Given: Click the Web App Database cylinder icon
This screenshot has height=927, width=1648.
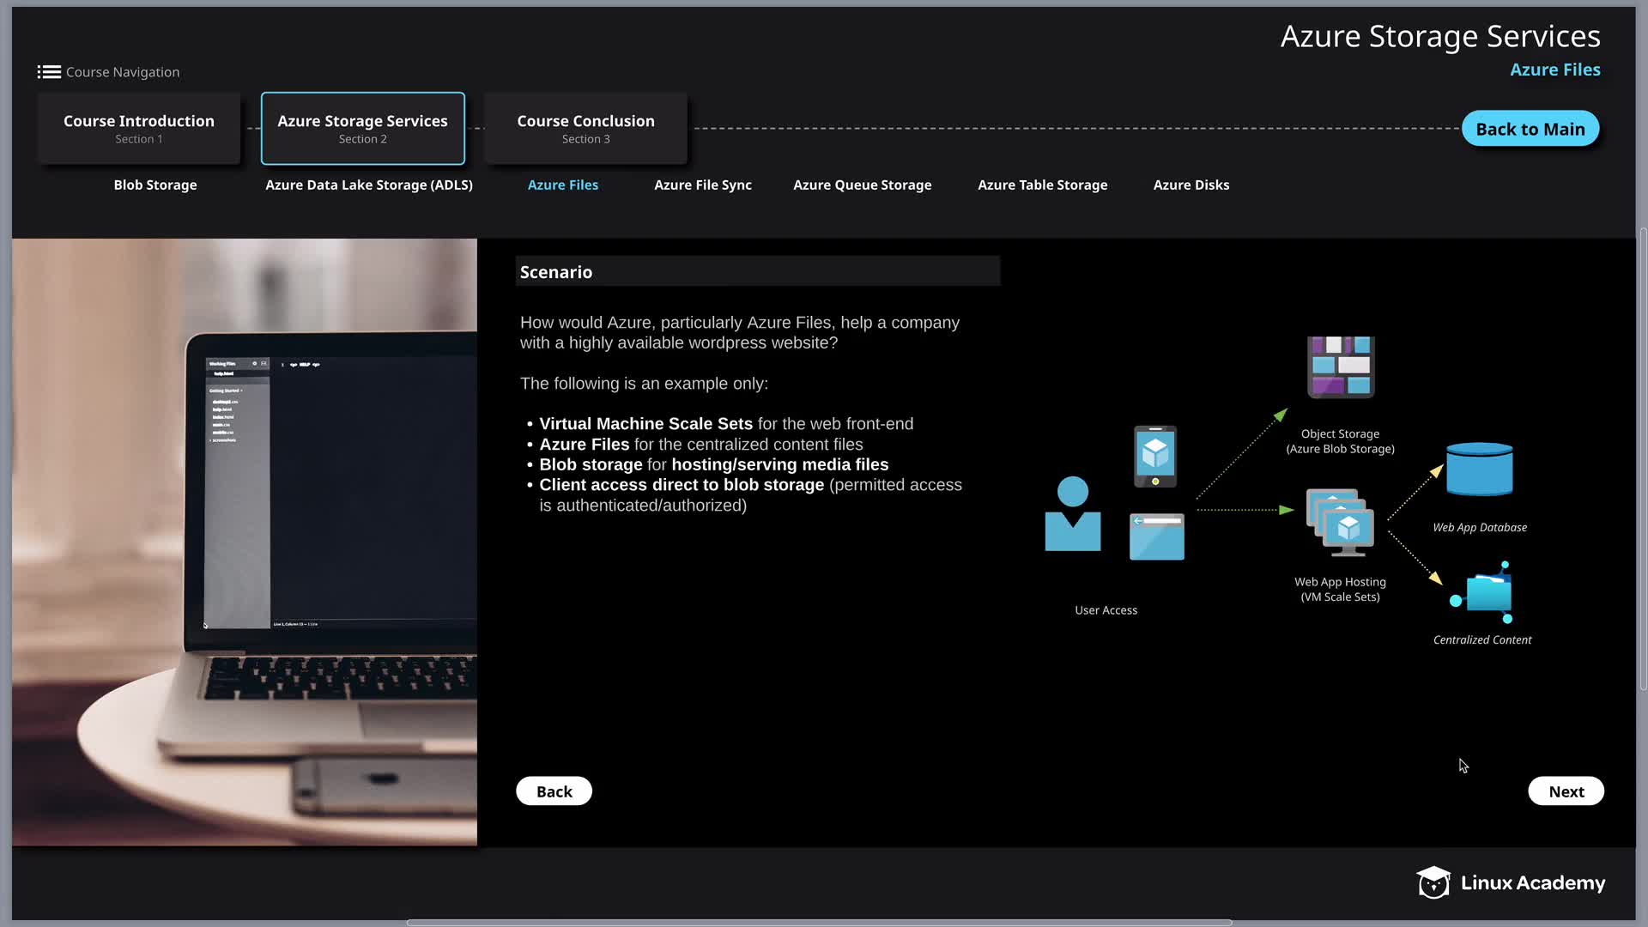Looking at the screenshot, I should [1479, 470].
